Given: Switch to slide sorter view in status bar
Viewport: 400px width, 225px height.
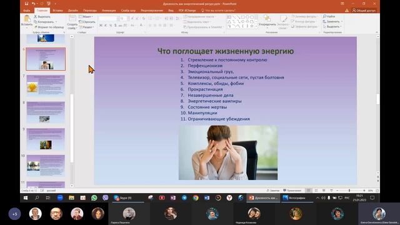Looking at the screenshot, I should point(316,191).
